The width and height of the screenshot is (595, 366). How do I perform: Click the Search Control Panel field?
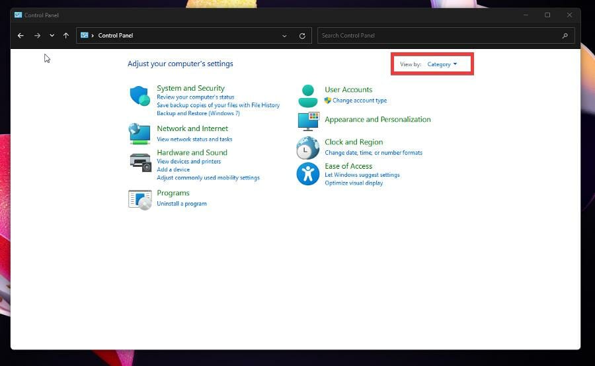[x=440, y=36]
